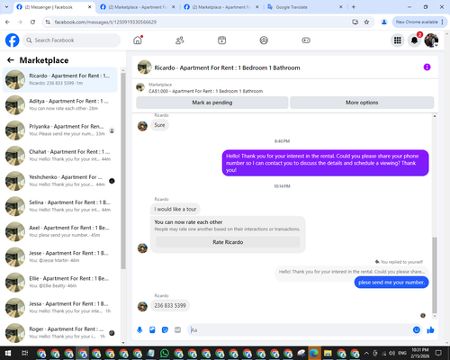Open Groups icon in top nav
The width and height of the screenshot is (450, 360).
[264, 40]
